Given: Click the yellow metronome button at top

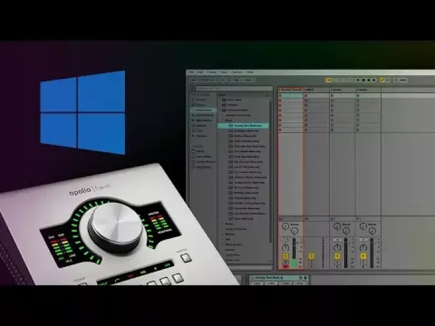Looking at the screenshot, I should tap(328, 79).
